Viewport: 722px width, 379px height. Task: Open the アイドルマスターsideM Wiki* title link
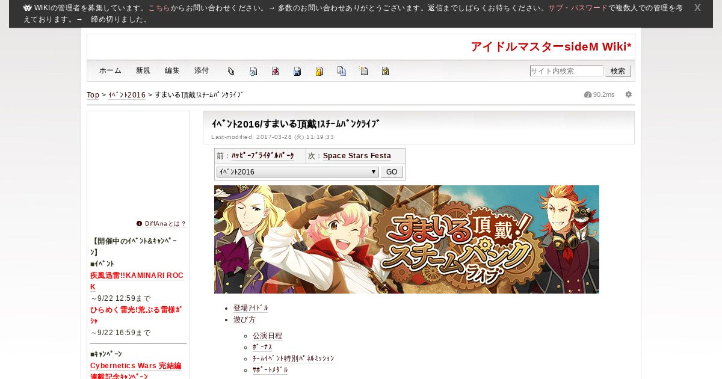551,47
